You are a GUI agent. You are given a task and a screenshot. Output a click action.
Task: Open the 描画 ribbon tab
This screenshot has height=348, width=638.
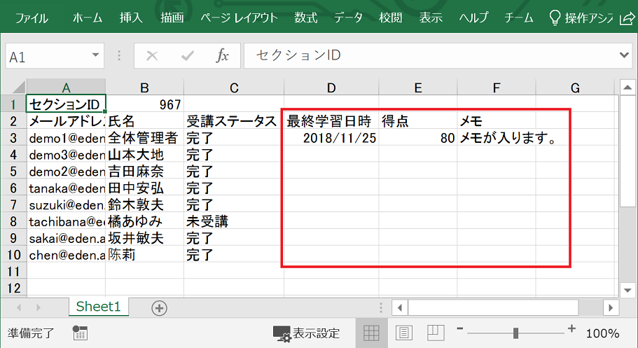click(x=172, y=18)
